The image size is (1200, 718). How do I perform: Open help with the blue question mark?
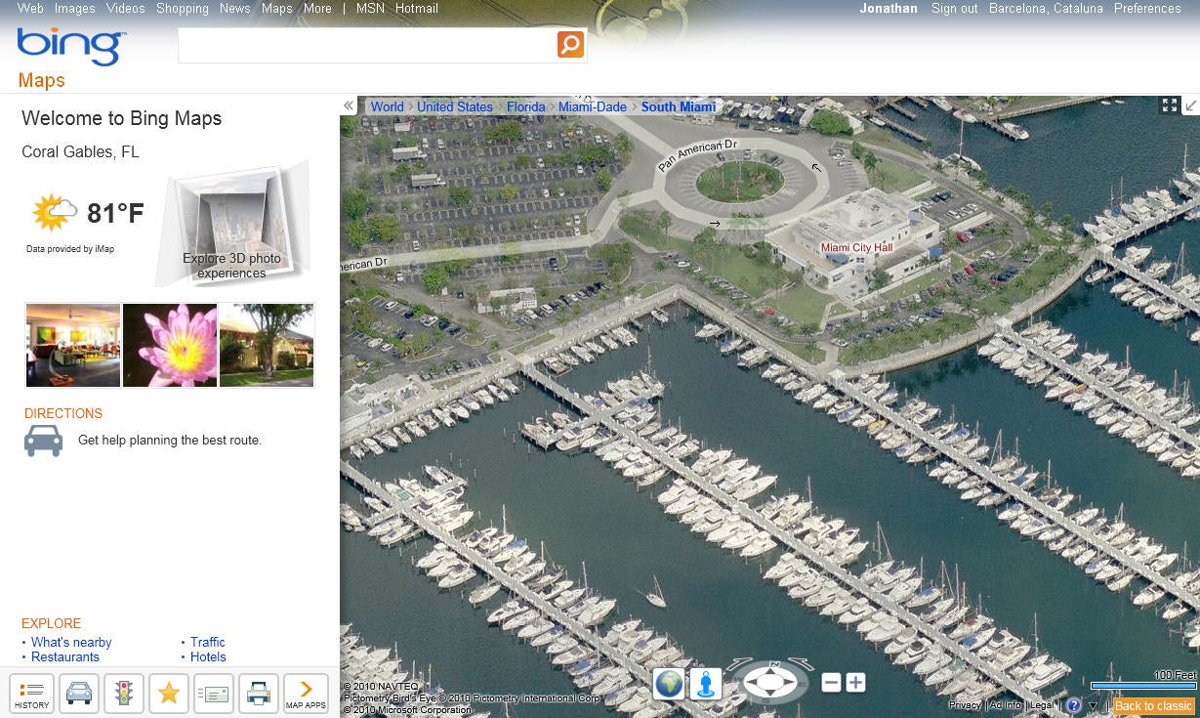tap(1074, 705)
